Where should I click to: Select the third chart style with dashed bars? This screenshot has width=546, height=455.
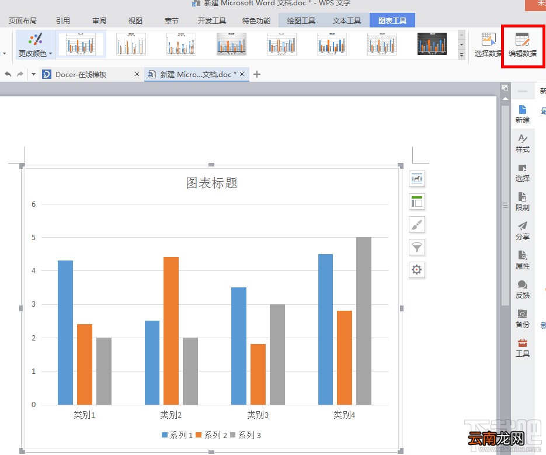[181, 44]
